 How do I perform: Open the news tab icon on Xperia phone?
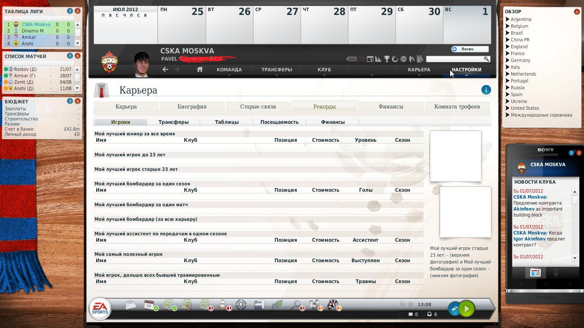pyautogui.click(x=535, y=273)
